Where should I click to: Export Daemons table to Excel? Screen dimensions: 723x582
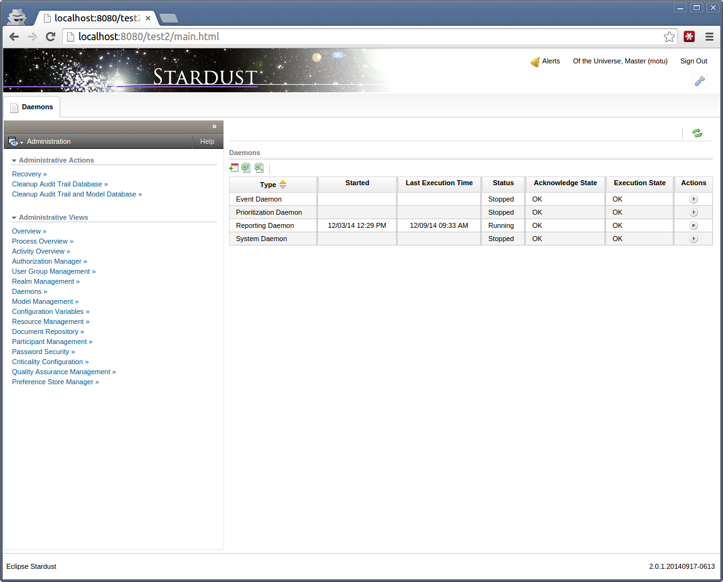pyautogui.click(x=246, y=168)
